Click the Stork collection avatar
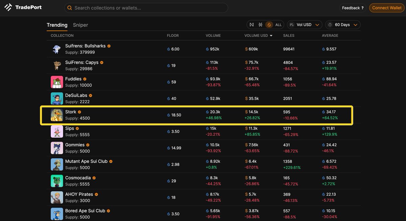 [57, 115]
